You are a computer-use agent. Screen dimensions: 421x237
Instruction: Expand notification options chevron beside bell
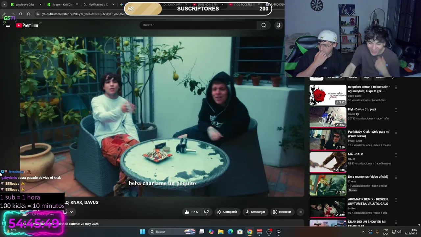point(71,212)
